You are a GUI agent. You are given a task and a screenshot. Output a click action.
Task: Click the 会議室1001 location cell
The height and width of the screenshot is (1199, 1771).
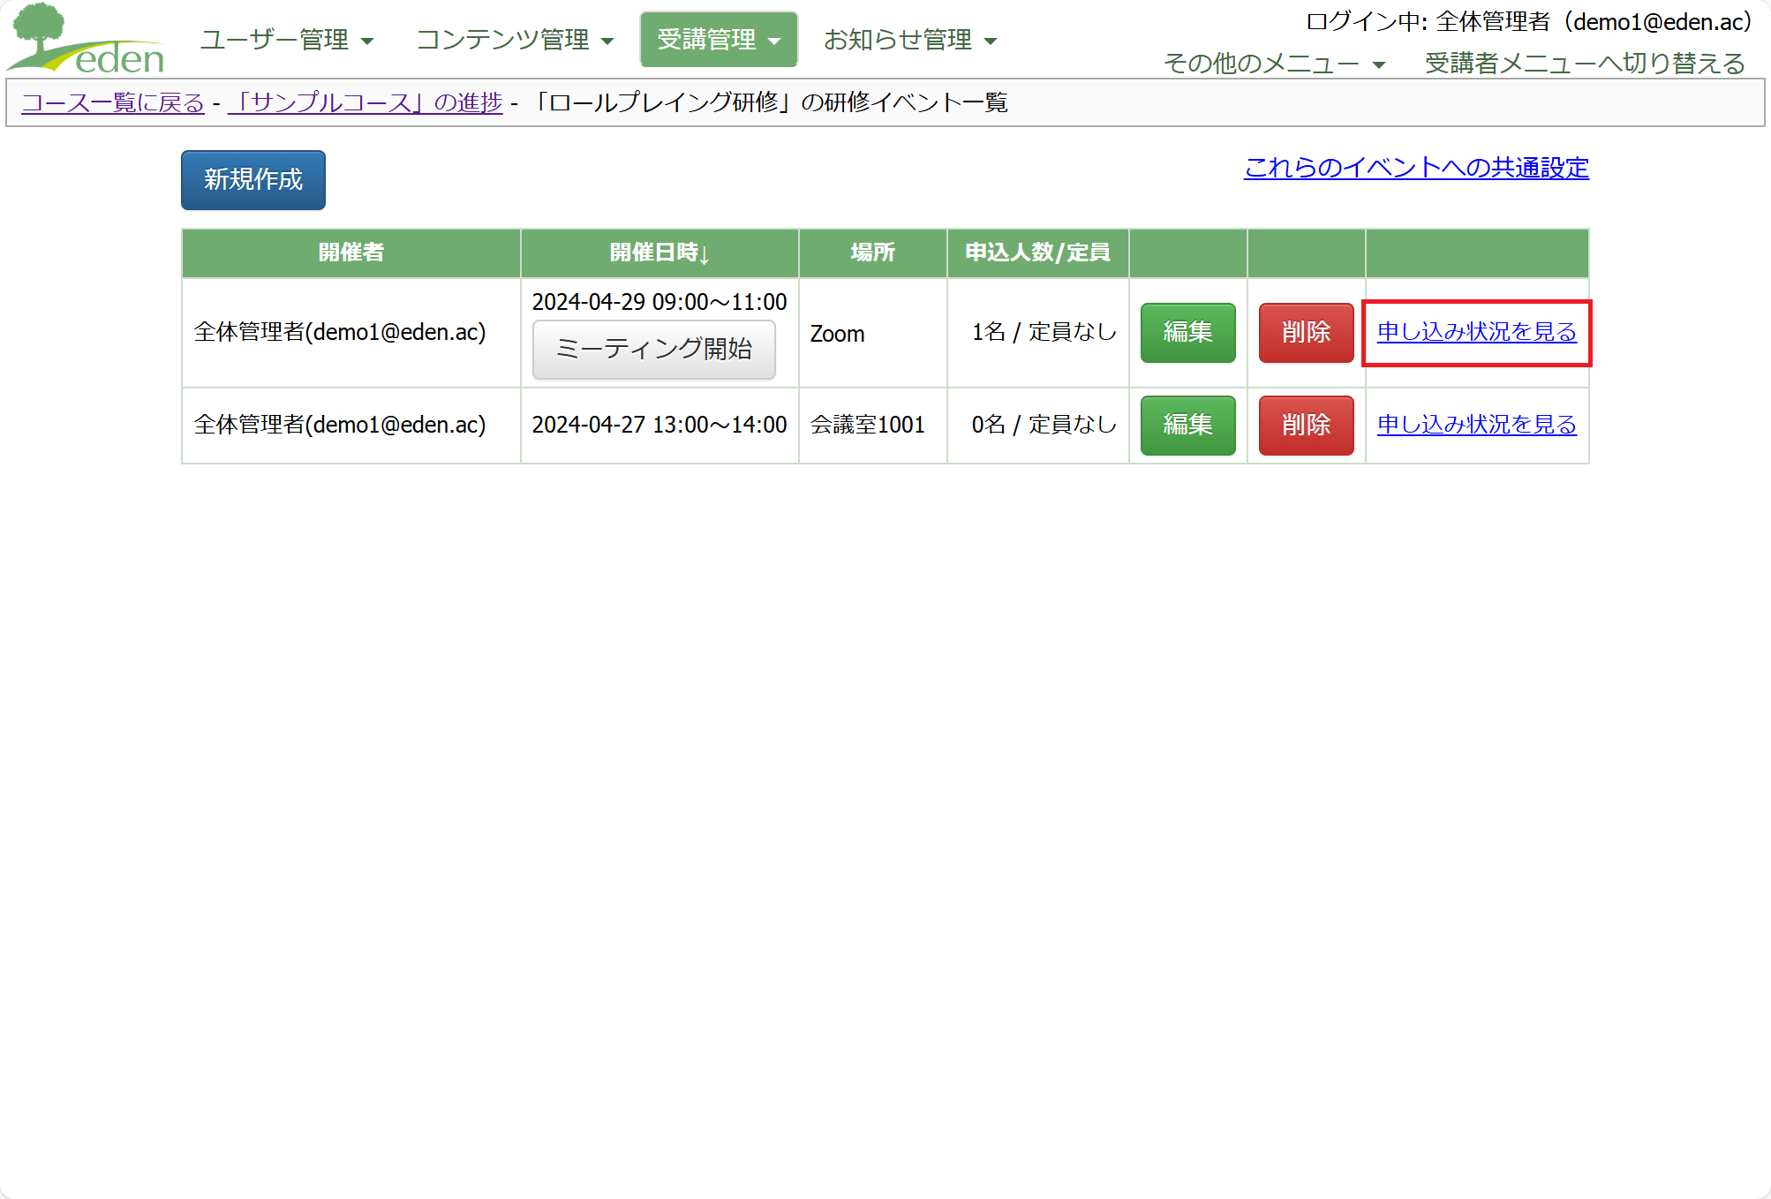click(x=873, y=426)
